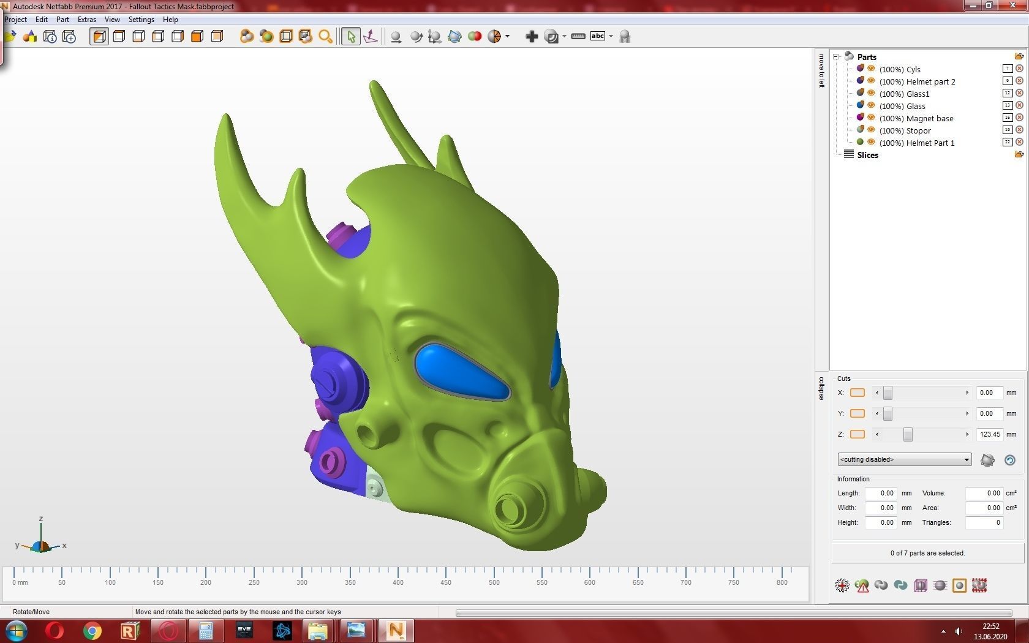This screenshot has height=643, width=1029.
Task: Click the black plus repair icon
Action: (532, 37)
